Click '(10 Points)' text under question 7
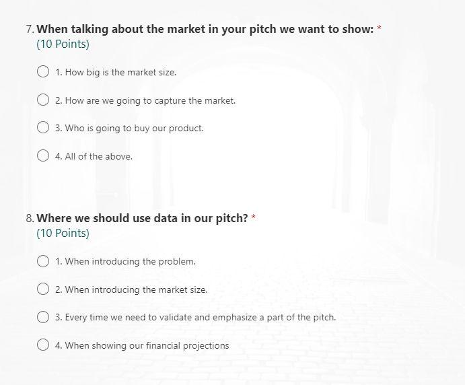 pyautogui.click(x=63, y=44)
